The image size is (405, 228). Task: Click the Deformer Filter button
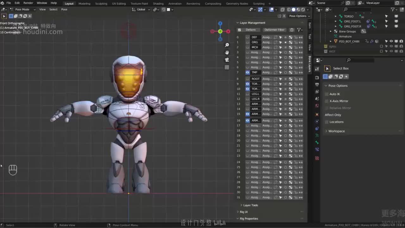coord(274,30)
